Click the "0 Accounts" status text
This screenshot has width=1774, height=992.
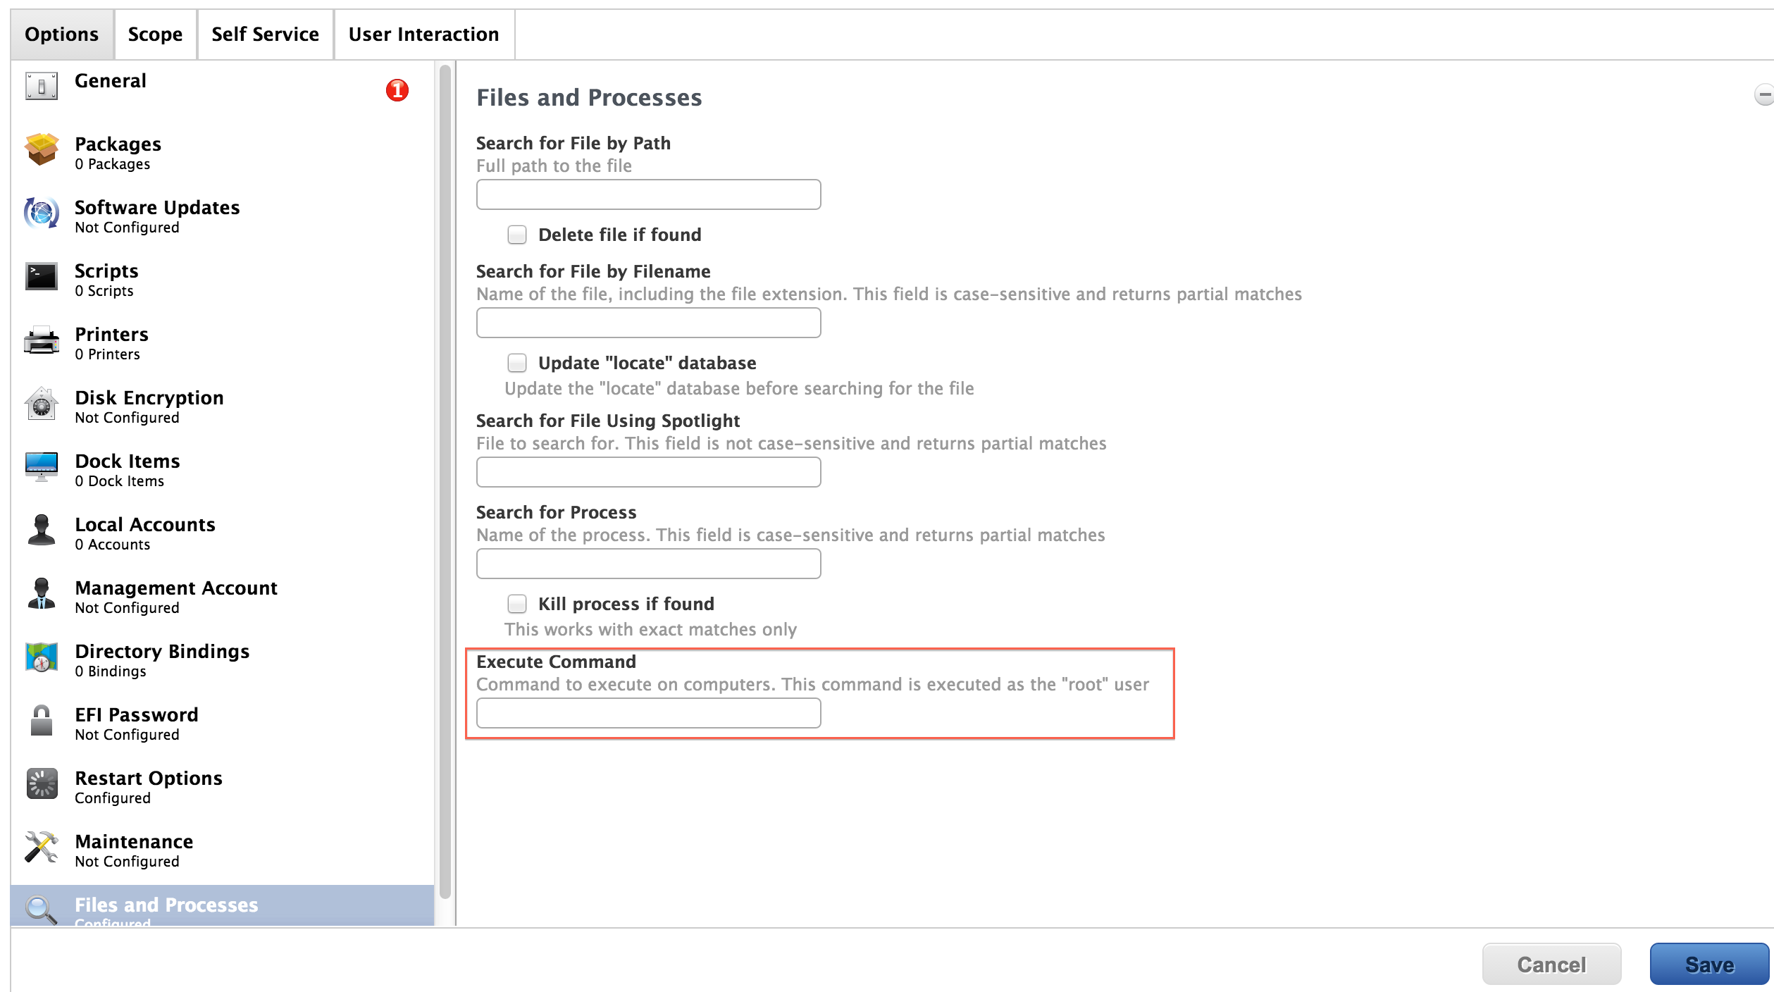(x=113, y=545)
